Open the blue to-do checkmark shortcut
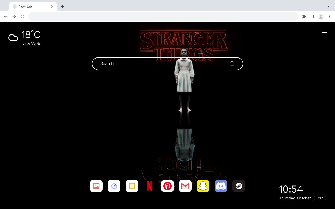The height and width of the screenshot is (209, 335). pos(114,186)
